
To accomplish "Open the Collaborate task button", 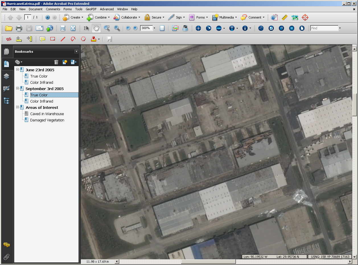I will (x=127, y=17).
